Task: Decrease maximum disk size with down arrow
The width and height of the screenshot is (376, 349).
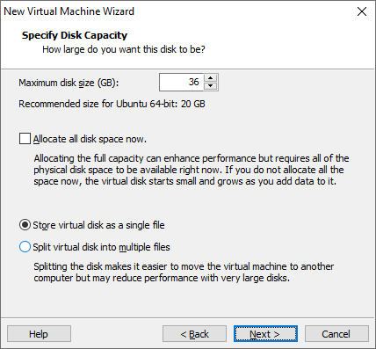Action: coord(210,86)
